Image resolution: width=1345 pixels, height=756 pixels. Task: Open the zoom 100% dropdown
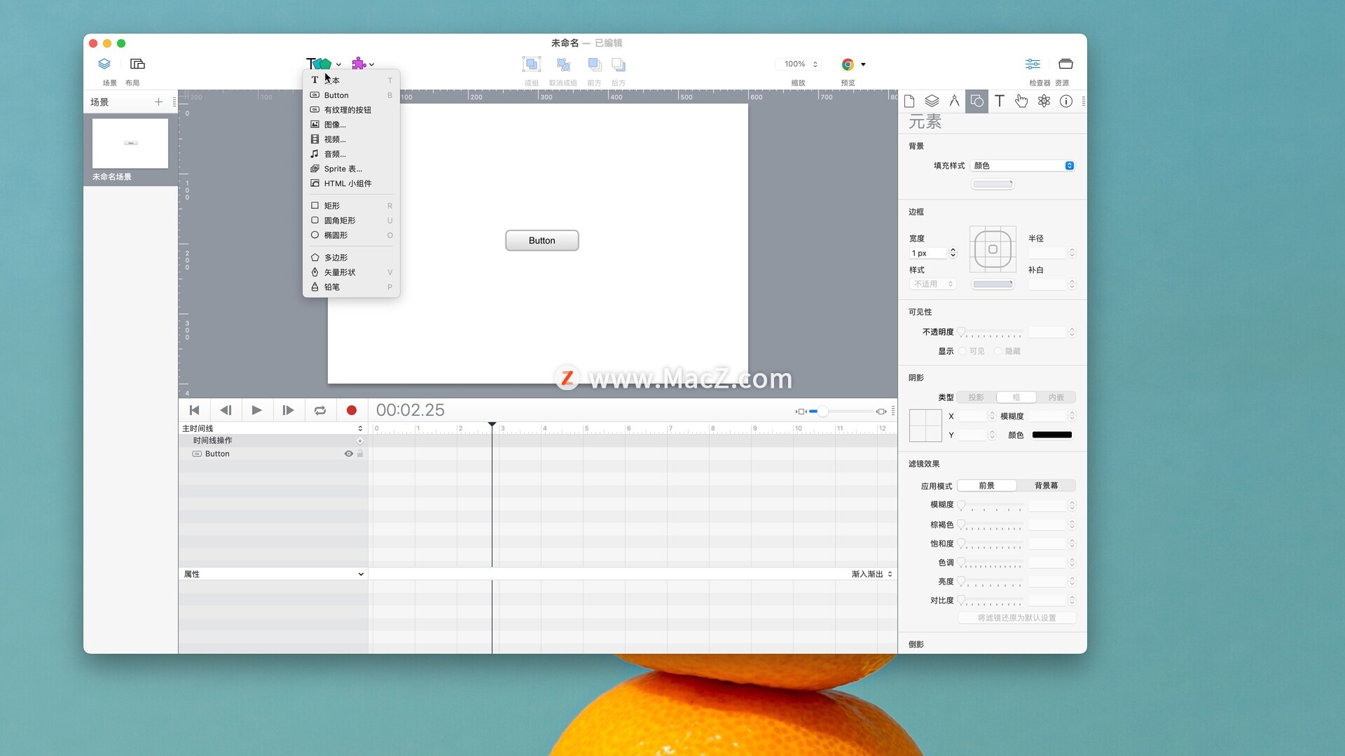799,64
